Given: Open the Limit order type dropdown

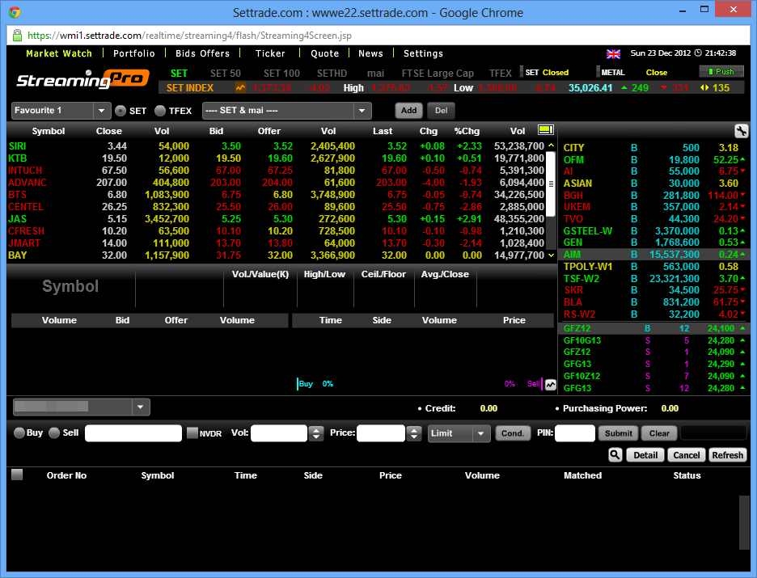Looking at the screenshot, I should [x=481, y=433].
